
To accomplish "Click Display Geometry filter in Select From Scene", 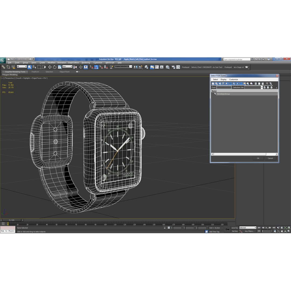I will pyautogui.click(x=213, y=84).
